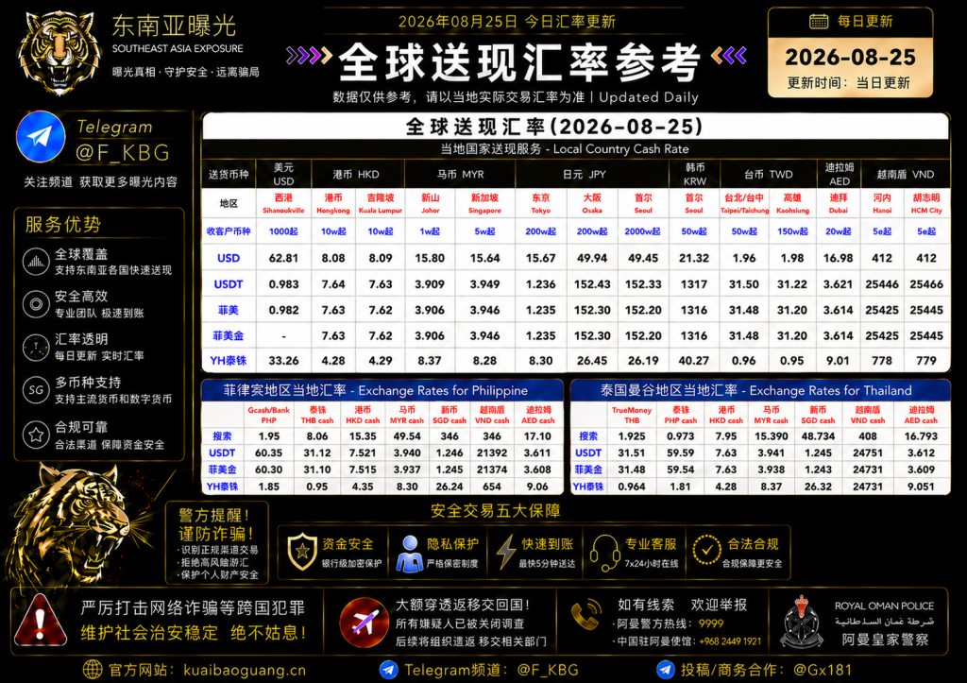Click the golden tiger head logo
Image resolution: width=967 pixels, height=683 pixels.
coord(59,53)
